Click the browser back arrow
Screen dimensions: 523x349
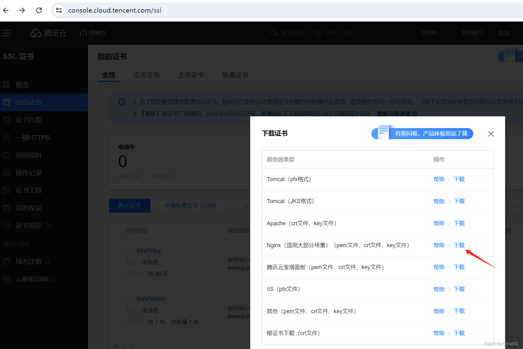[x=6, y=10]
